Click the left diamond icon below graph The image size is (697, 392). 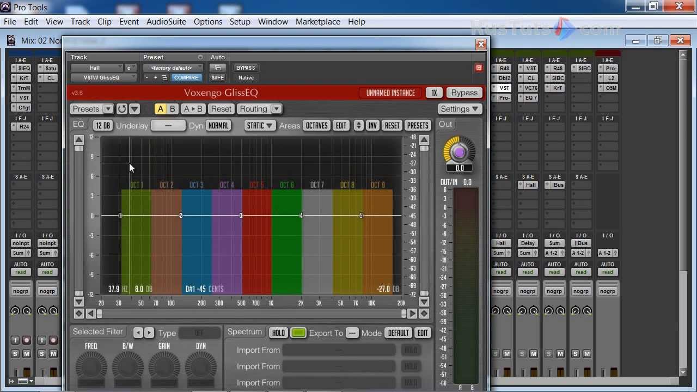(x=79, y=314)
